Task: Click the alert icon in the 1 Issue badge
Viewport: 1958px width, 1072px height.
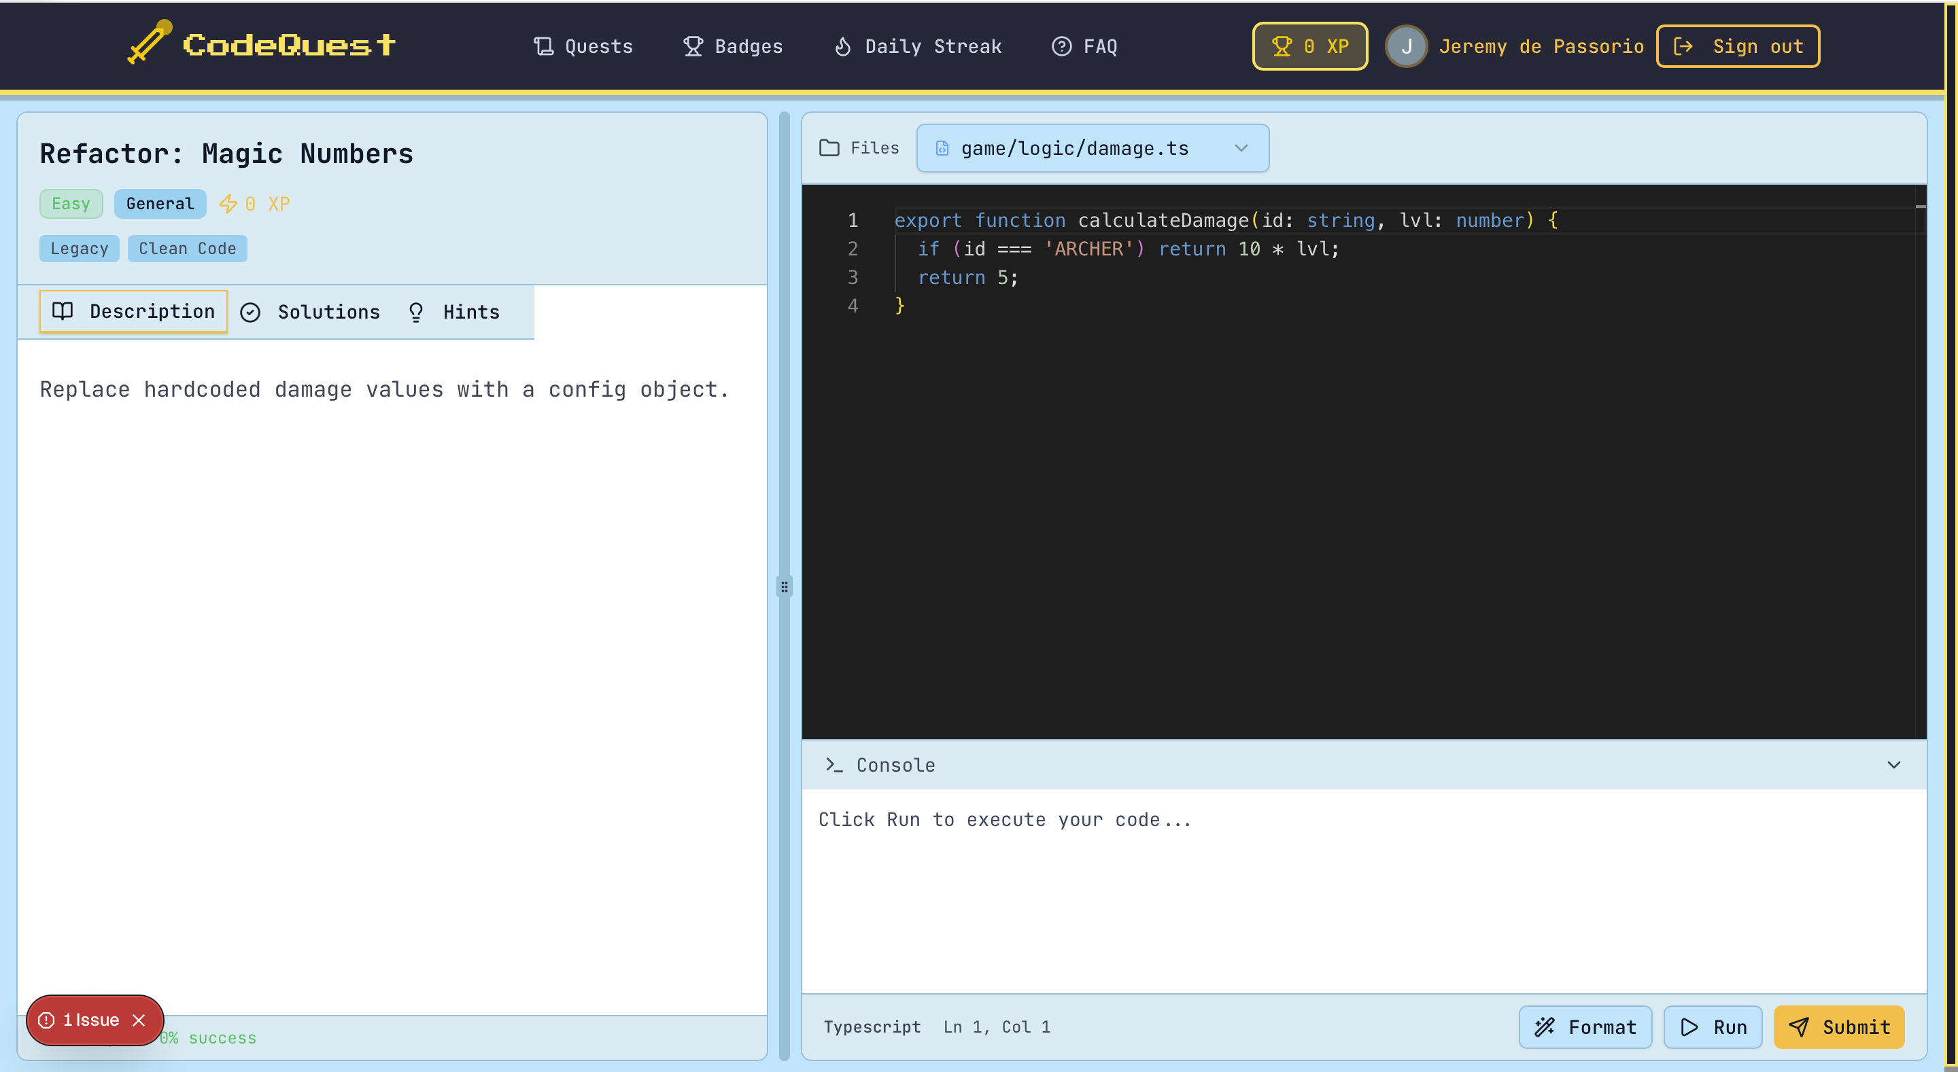Action: point(46,1020)
